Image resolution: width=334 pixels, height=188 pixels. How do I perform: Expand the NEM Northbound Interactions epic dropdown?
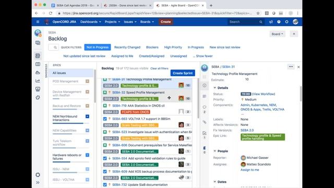[87, 116]
